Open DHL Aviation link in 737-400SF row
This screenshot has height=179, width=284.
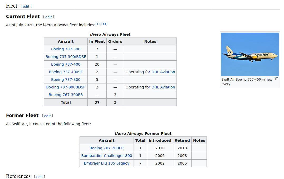[163, 72]
